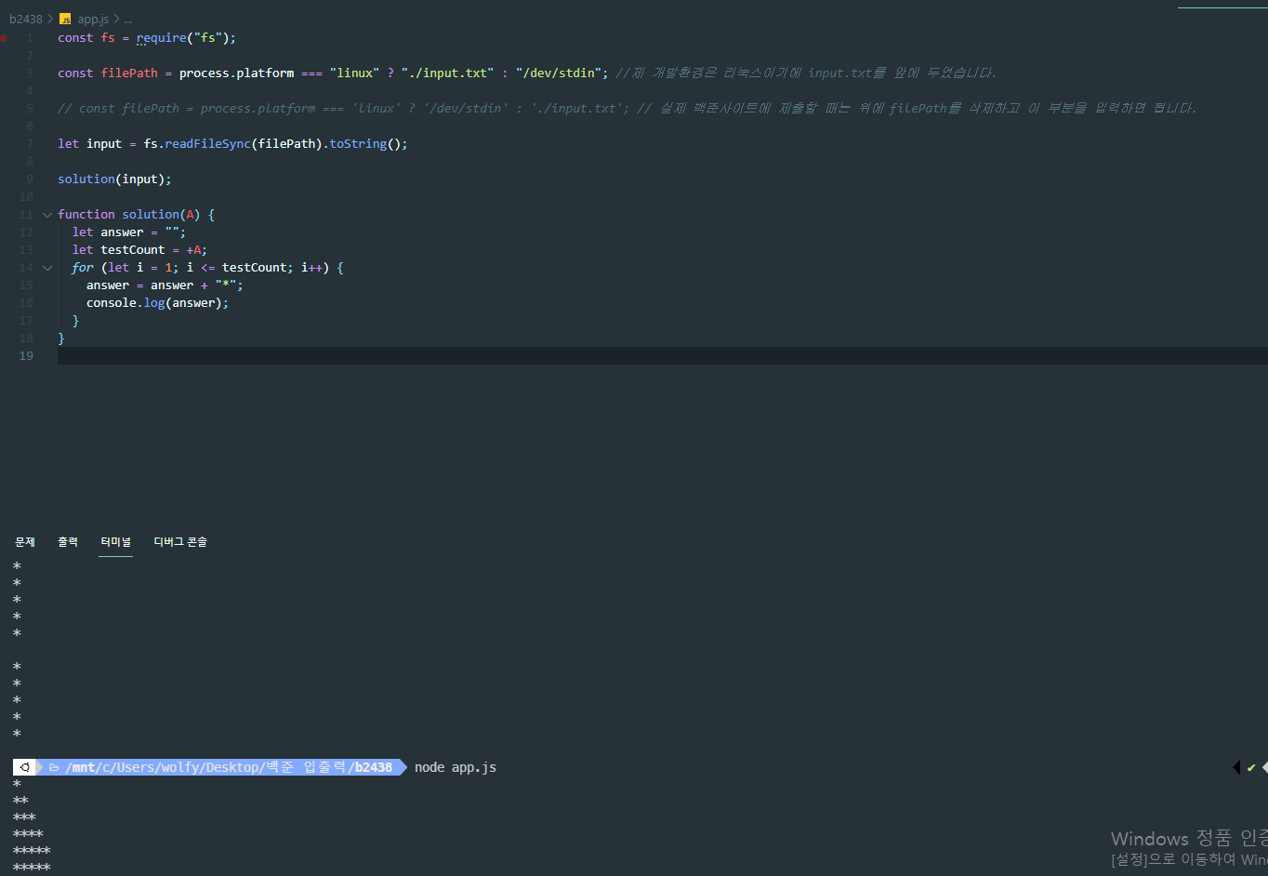Click line number 7 in the gutter
1268x876 pixels.
point(30,144)
